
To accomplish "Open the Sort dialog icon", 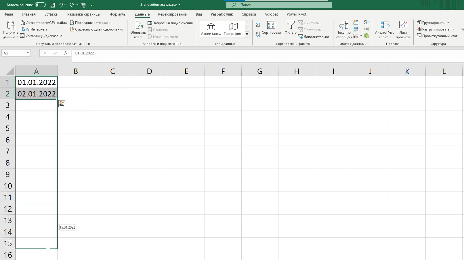I will [x=271, y=25].
